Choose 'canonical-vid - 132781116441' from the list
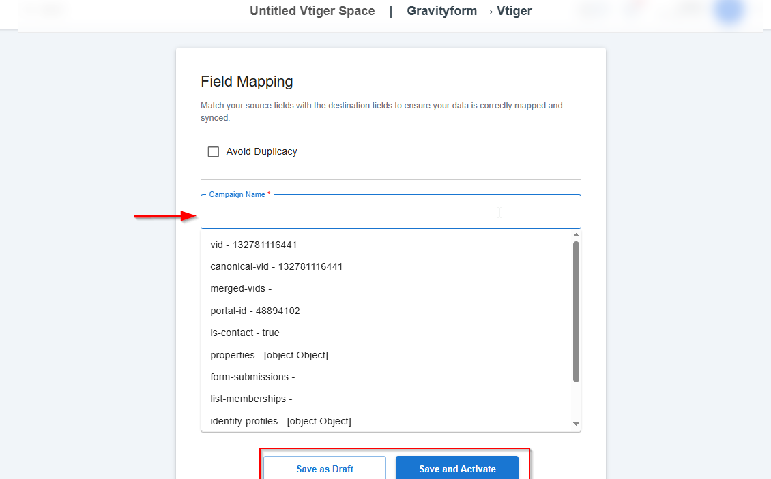 [276, 266]
